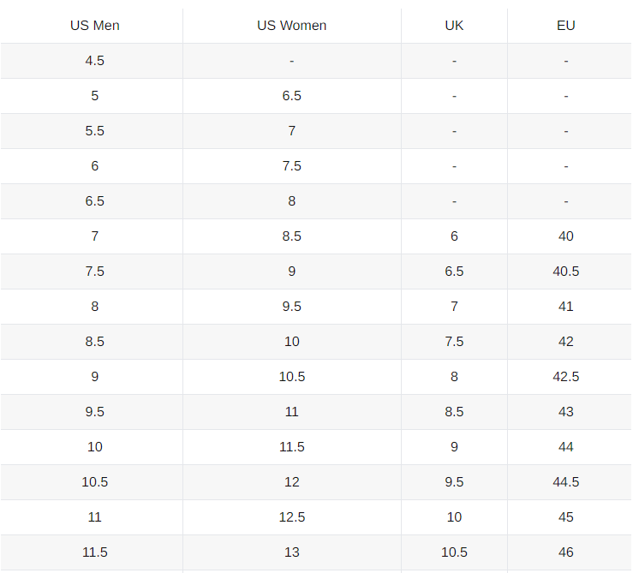The image size is (633, 573).
Task: Click US Women size 11.5 cell
Action: (x=291, y=447)
